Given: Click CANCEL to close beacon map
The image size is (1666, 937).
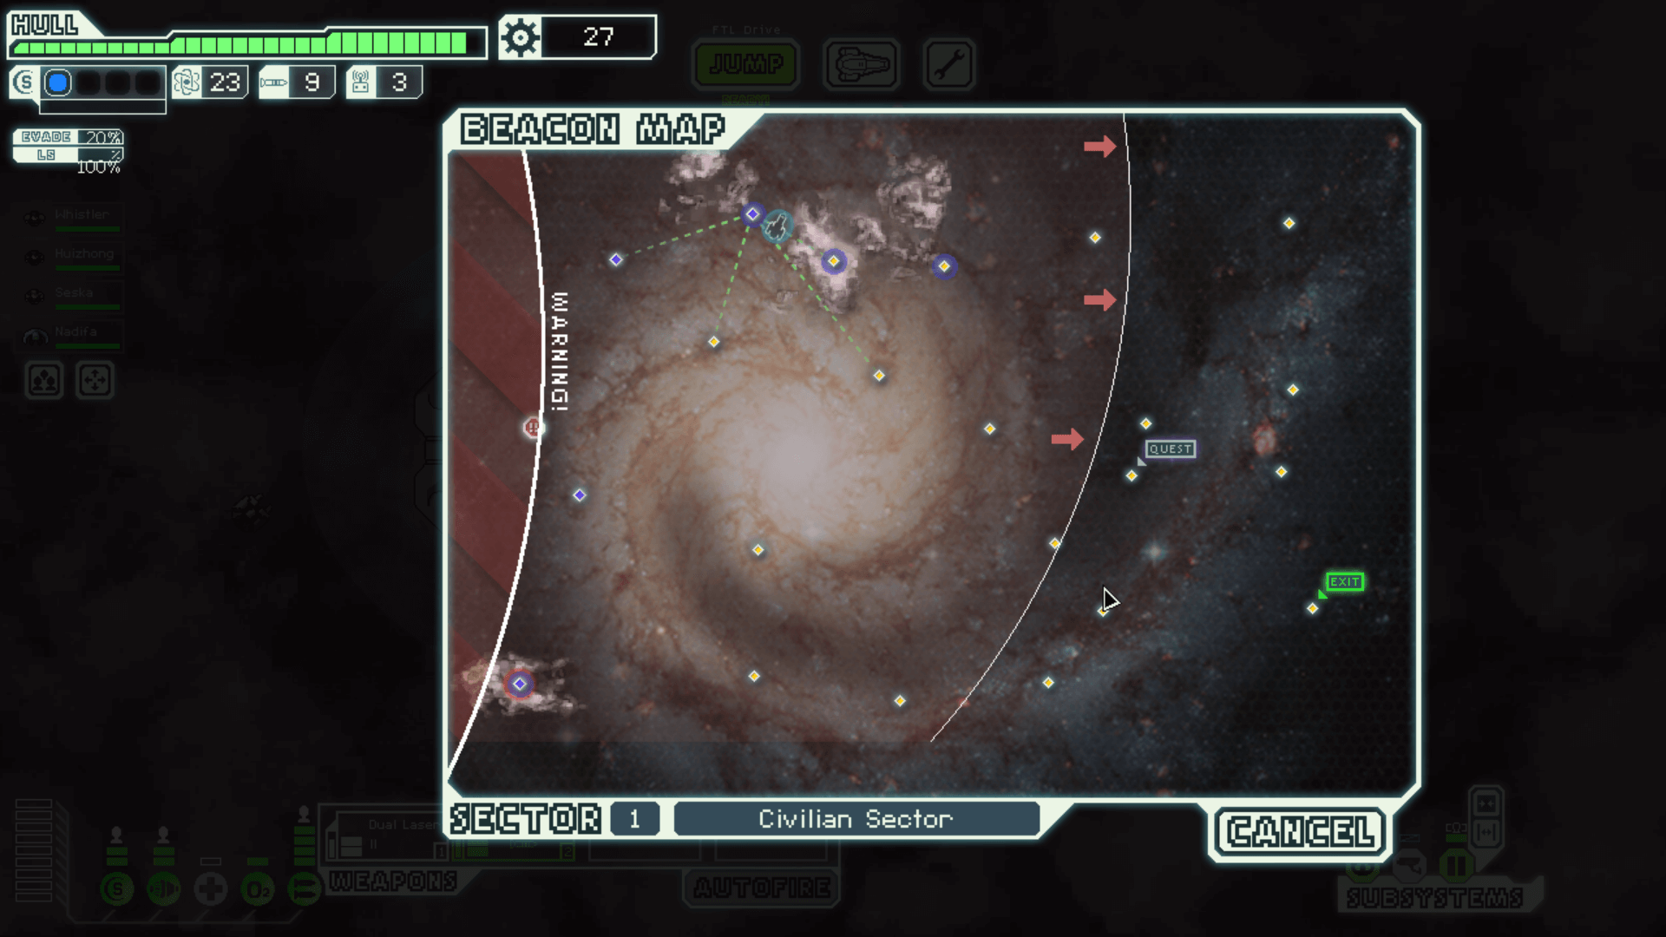Looking at the screenshot, I should click(1300, 830).
